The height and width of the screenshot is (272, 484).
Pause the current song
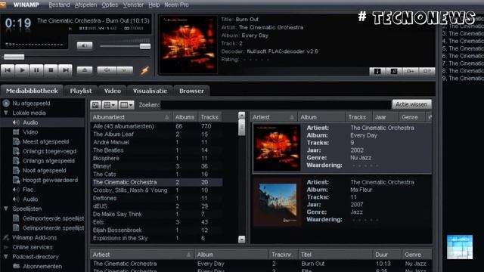pos(36,70)
